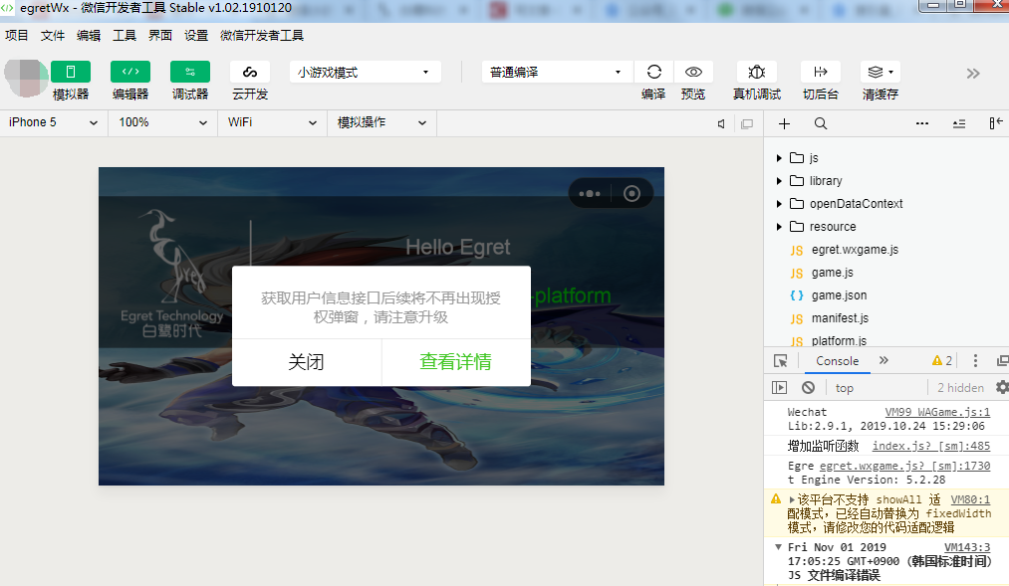
Task: Activate the inspect element picker icon
Action: point(781,361)
